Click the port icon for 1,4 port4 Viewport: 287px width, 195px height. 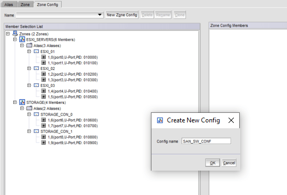44,91
